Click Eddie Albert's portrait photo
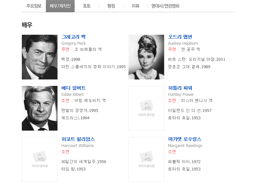Screen dimensions: 257x193 pyautogui.click(x=40, y=108)
